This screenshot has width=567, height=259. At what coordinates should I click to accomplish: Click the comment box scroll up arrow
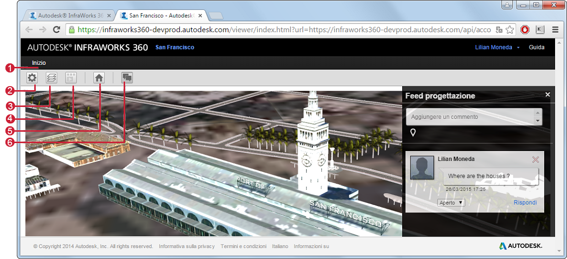coord(538,112)
